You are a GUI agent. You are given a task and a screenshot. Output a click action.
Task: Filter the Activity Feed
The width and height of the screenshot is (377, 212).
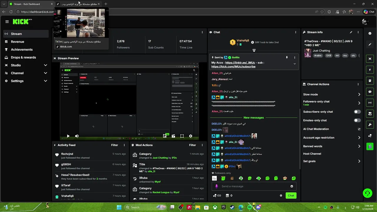point(115,145)
